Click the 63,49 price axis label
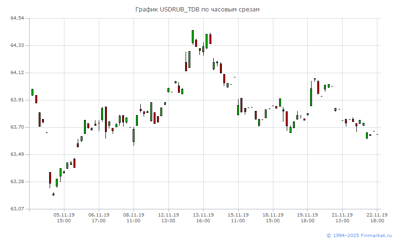The image size is (396, 239). point(17,154)
